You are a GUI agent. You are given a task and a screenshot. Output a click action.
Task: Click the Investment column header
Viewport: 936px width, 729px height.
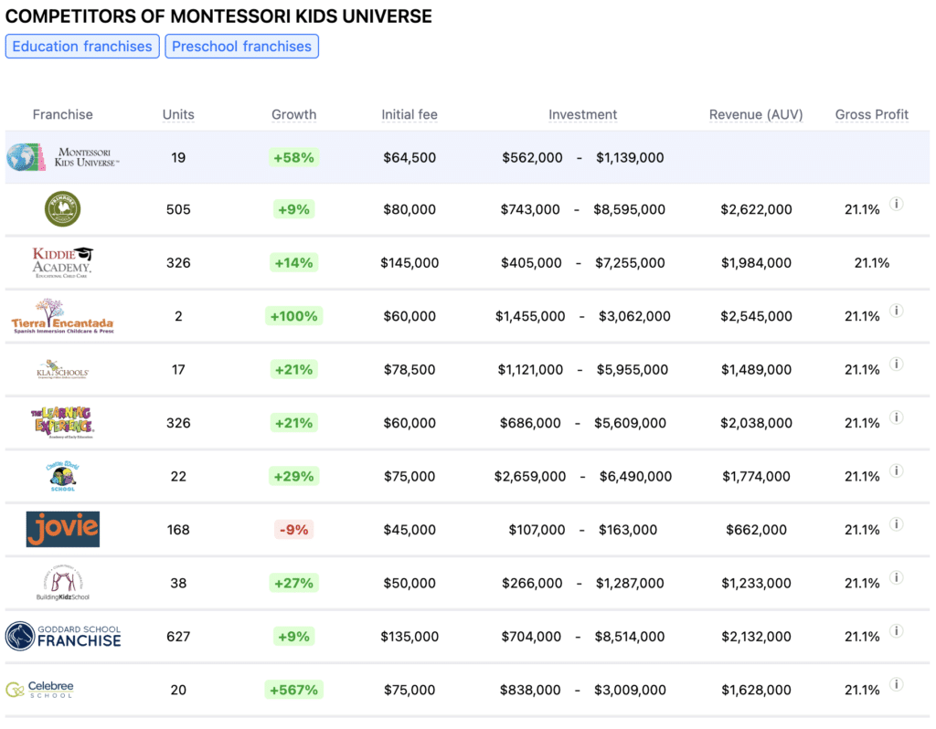tap(582, 114)
